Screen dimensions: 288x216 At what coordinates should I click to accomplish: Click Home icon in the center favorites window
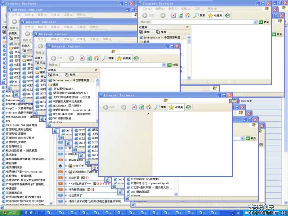coord(96,58)
